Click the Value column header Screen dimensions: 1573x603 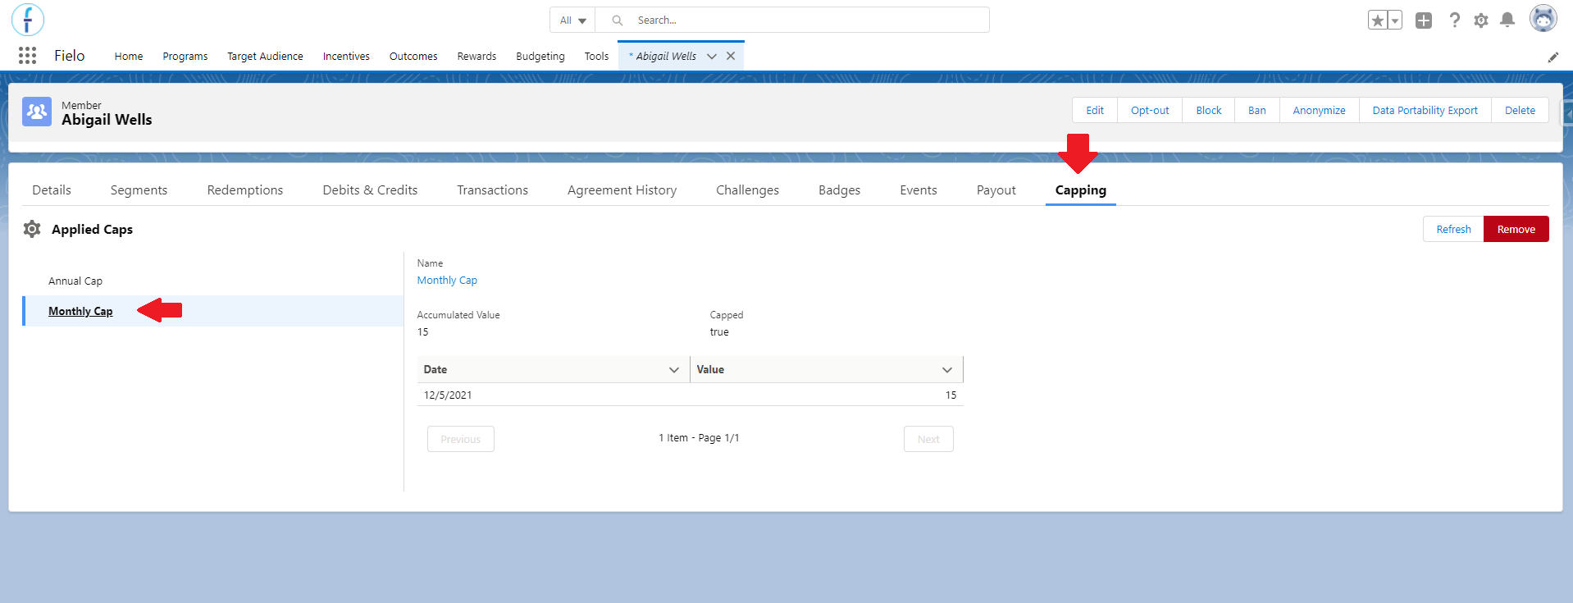(827, 370)
